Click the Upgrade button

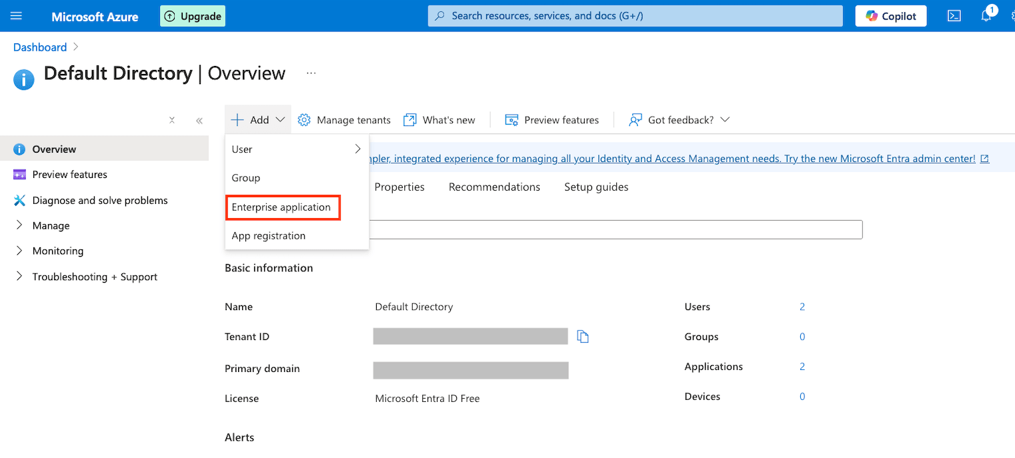[x=193, y=16]
